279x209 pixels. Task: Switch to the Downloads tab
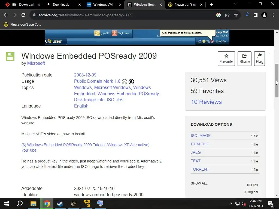point(60,5)
